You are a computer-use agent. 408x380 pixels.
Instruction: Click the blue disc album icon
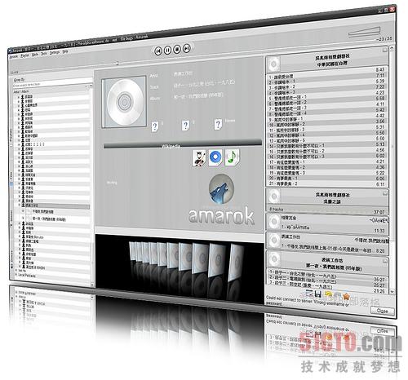click(x=215, y=157)
